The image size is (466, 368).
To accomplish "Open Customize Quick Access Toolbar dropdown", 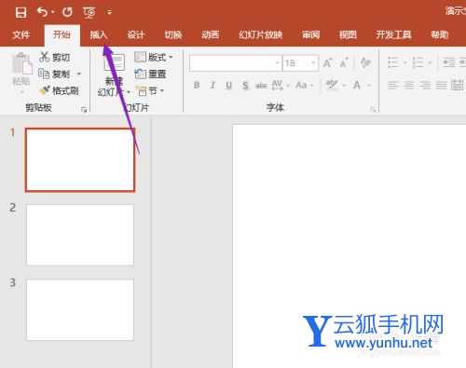I will [x=109, y=12].
